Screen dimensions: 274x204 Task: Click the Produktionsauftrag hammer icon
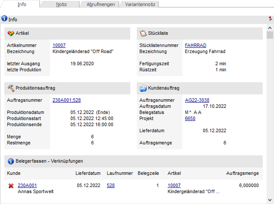[x=11, y=88]
